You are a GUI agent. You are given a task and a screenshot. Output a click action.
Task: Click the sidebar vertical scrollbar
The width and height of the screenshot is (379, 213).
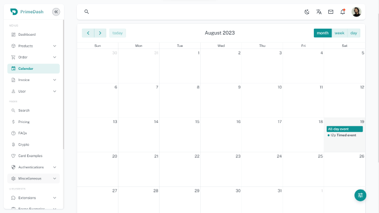(x=64, y=85)
